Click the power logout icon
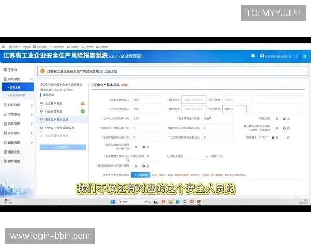Screen dimensions: 311x249 pyautogui.click(x=304, y=56)
